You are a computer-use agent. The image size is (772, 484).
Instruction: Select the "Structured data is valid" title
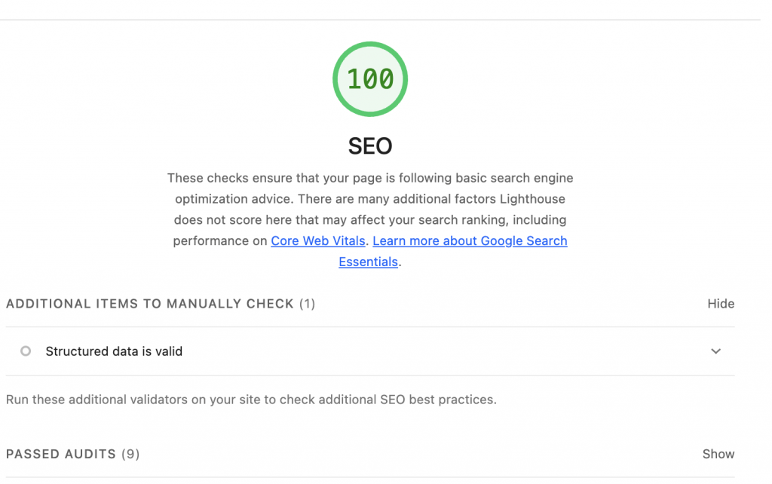coord(114,351)
